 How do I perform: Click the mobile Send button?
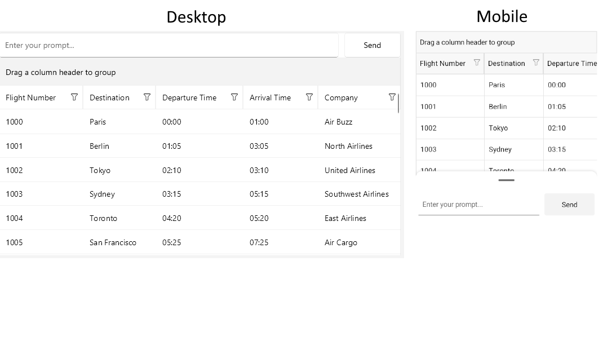tap(569, 204)
